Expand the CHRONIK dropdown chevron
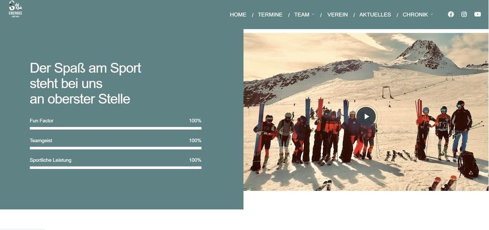 coord(431,14)
